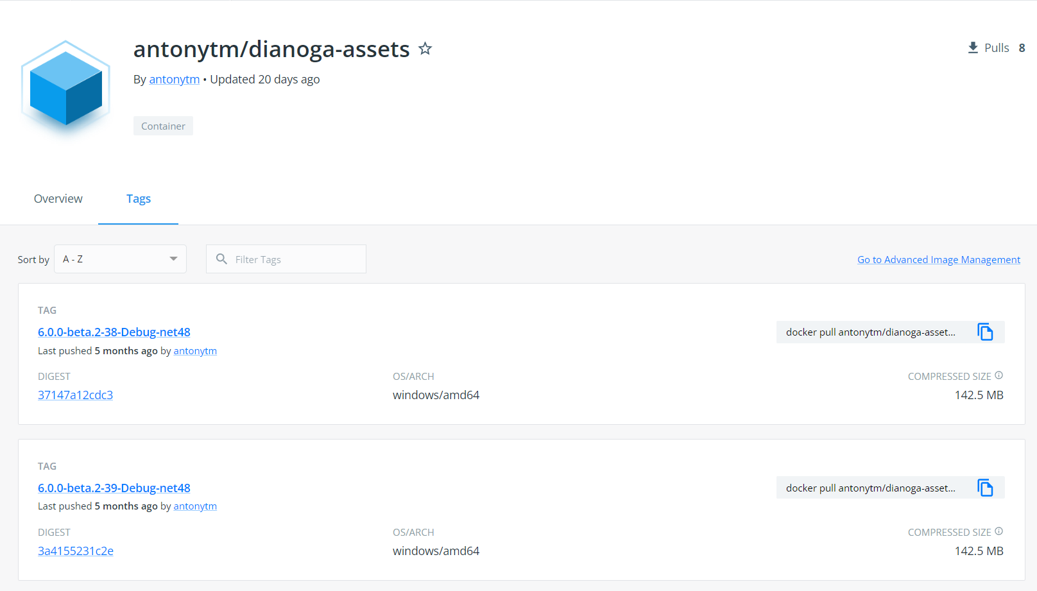Viewport: 1037px width, 591px height.
Task: Click the sort dropdown arrow
Action: click(x=173, y=259)
